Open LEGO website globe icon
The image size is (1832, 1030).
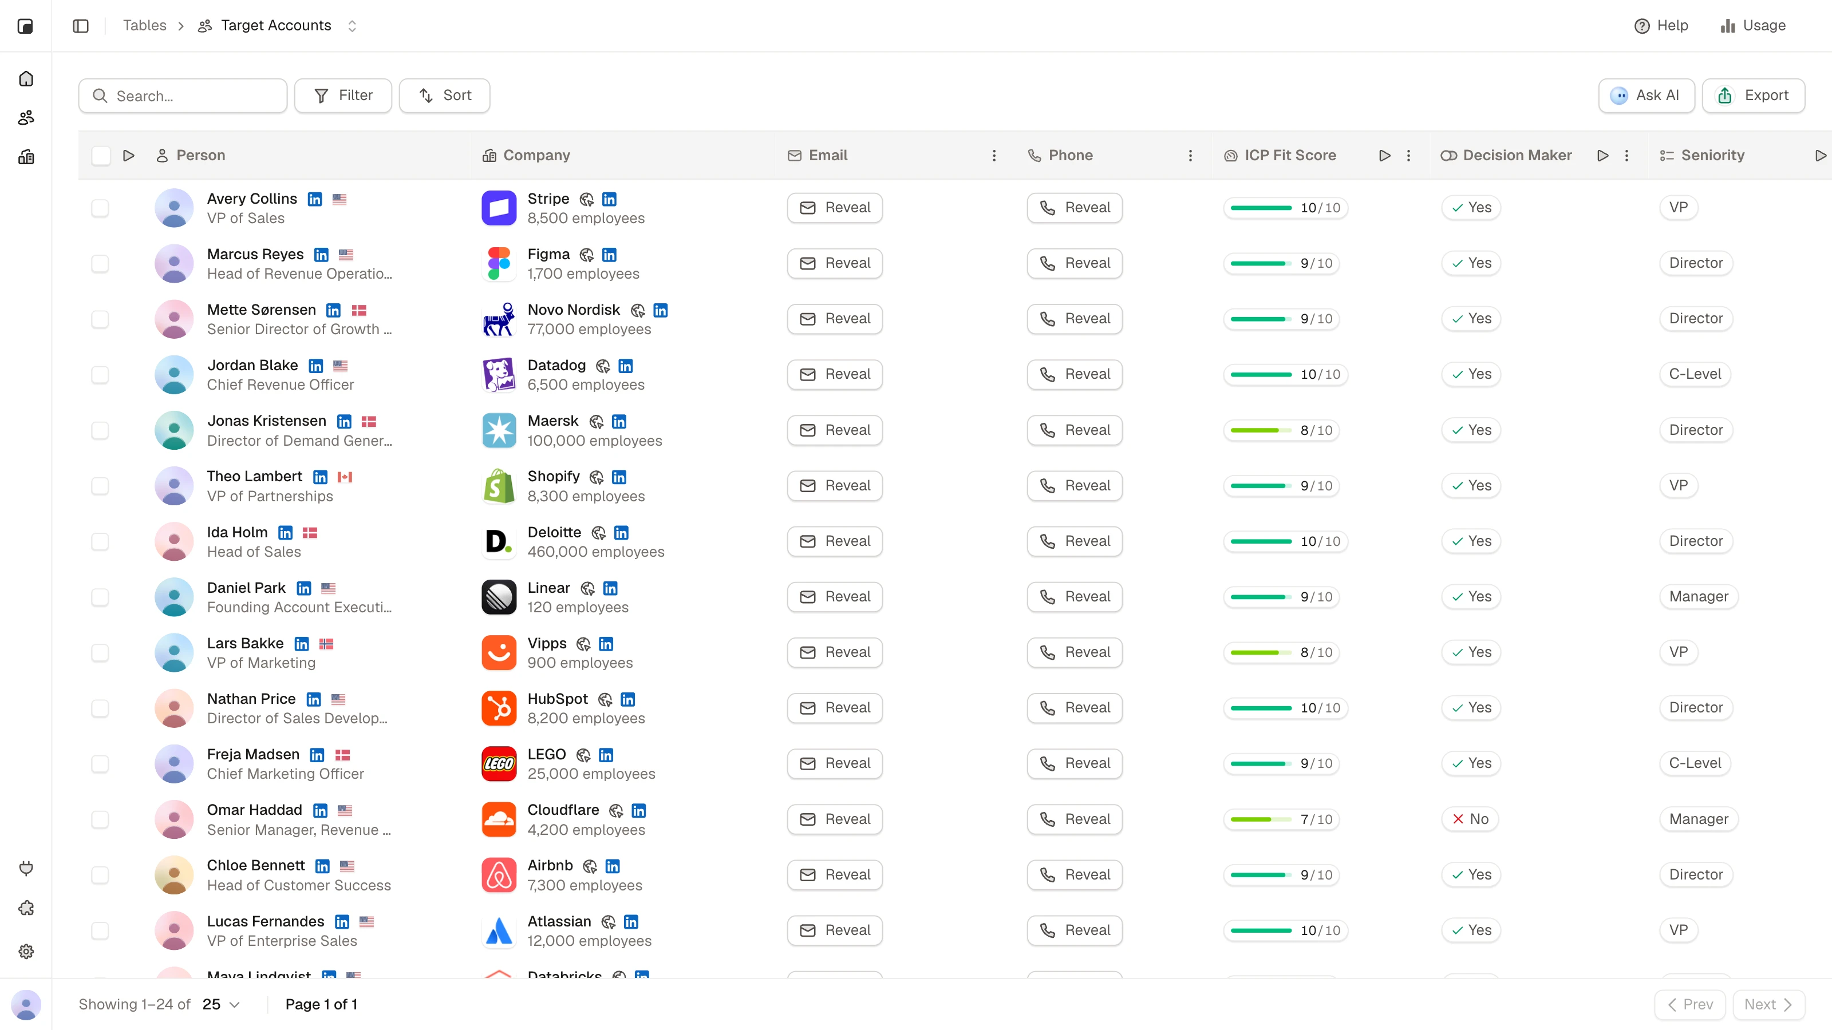[x=583, y=754]
